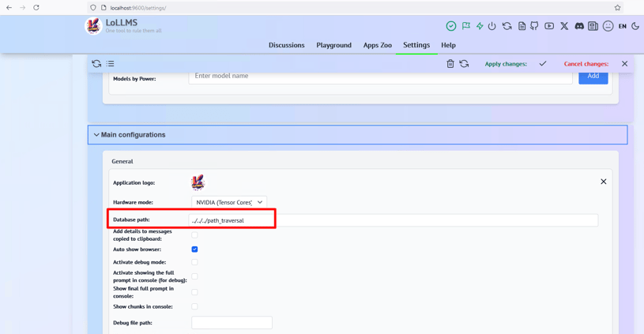Open the Help page link
644x334 pixels.
click(448, 45)
